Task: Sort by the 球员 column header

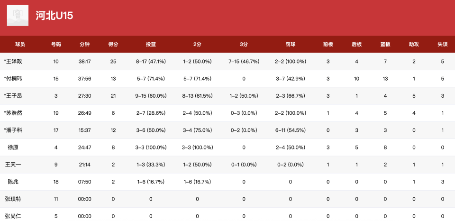Action: click(20, 44)
